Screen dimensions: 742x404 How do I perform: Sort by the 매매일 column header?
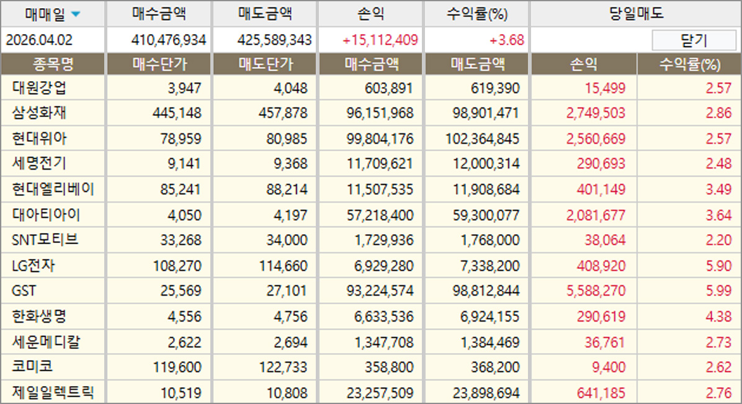(47, 14)
